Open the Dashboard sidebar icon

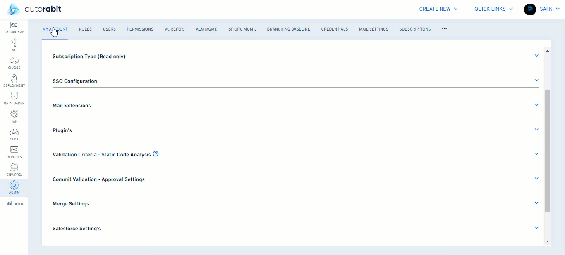click(14, 25)
